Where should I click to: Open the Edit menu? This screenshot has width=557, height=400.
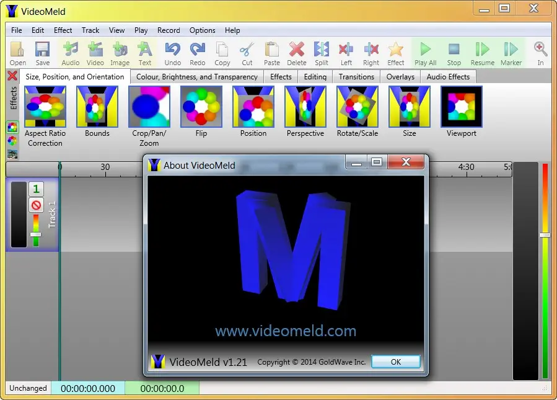tap(38, 30)
